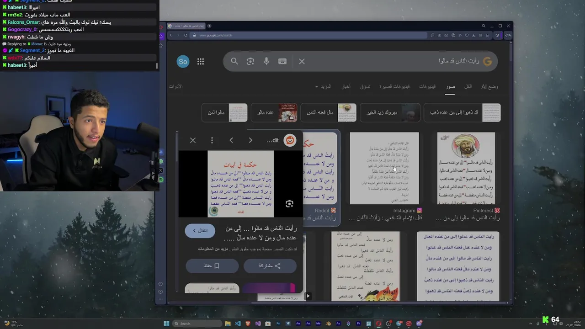Switch to the AI mode (وضع AI) tab
Screen dimensions: 585x329
click(x=490, y=86)
